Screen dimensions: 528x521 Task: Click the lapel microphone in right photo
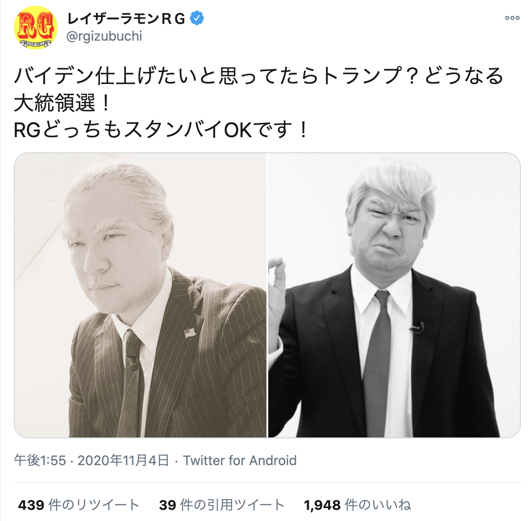pyautogui.click(x=417, y=328)
